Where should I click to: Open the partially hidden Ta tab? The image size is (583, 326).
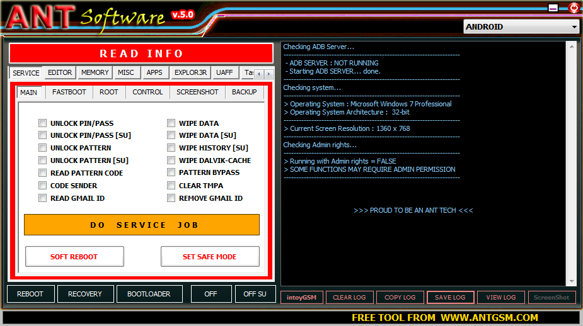click(248, 72)
